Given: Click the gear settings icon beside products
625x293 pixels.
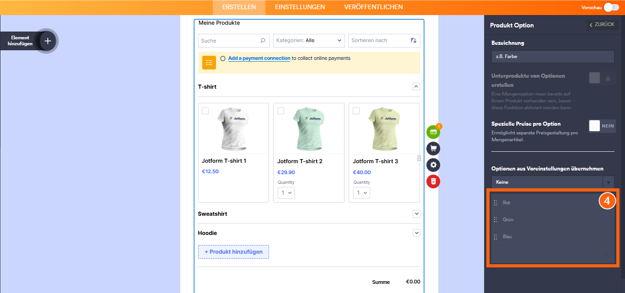Looking at the screenshot, I should pyautogui.click(x=433, y=165).
